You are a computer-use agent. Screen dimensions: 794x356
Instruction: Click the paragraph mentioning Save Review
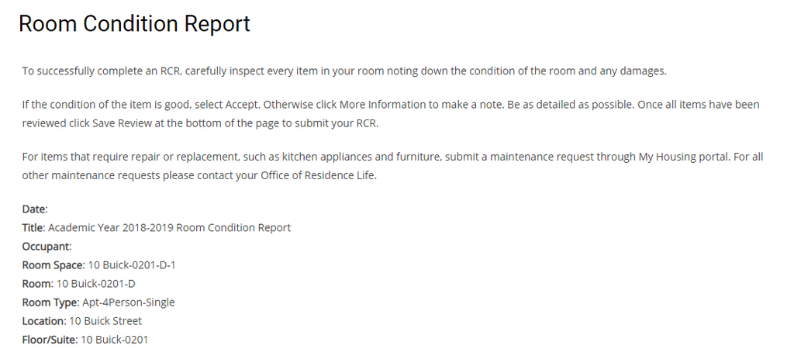pos(390,113)
